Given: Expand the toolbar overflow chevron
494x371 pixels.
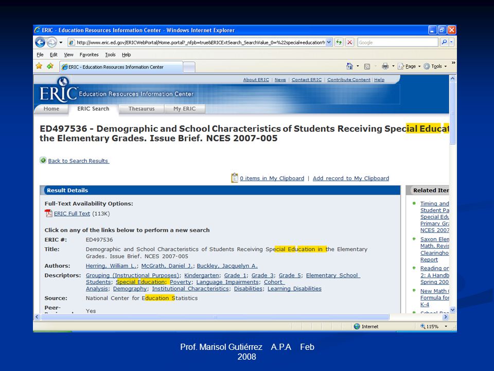Looking at the screenshot, I should pyautogui.click(x=453, y=63).
